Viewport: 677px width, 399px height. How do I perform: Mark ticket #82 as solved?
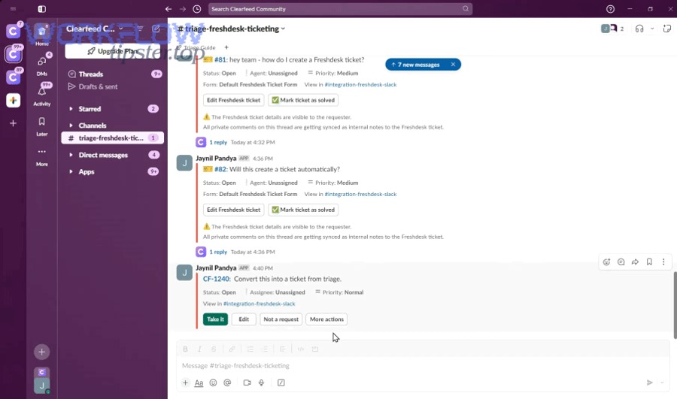(303, 210)
